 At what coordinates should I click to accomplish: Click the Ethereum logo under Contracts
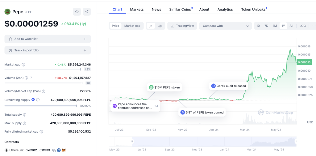[6, 150]
